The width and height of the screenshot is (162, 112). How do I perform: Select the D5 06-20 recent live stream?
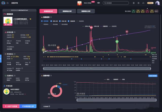(133, 11)
